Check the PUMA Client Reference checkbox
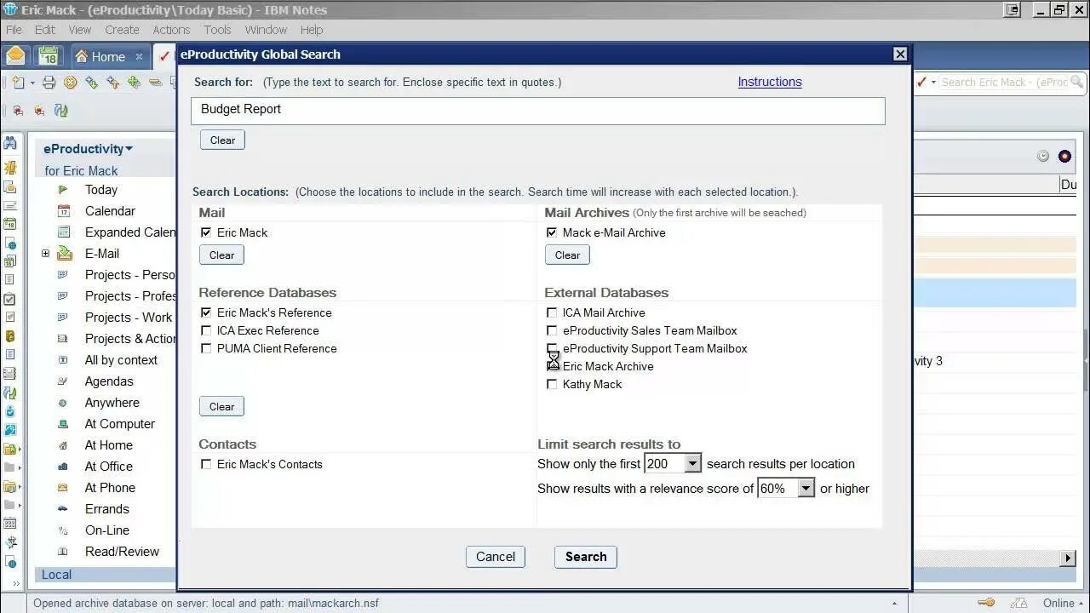Viewport: 1090px width, 613px height. tap(206, 348)
